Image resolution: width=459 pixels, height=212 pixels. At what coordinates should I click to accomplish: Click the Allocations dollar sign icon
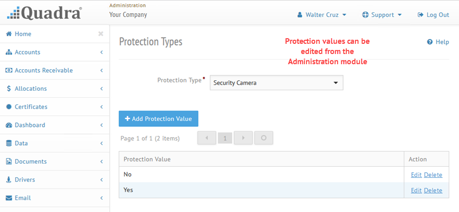(9, 89)
